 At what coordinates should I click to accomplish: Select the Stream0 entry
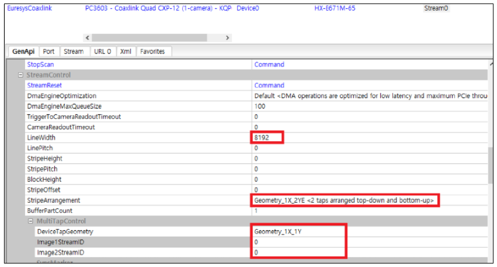point(436,8)
